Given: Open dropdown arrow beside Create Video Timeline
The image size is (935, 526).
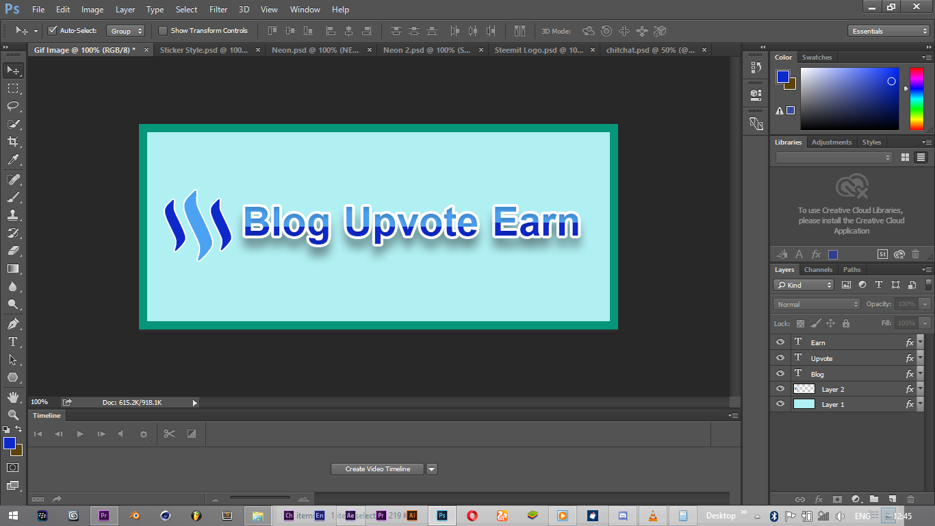Looking at the screenshot, I should click(431, 469).
